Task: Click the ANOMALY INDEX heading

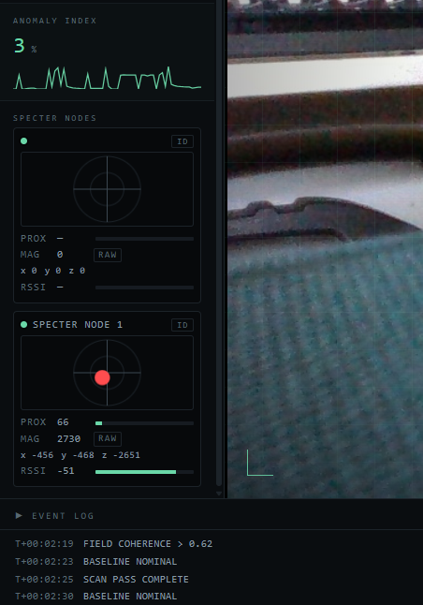Action: [x=55, y=21]
